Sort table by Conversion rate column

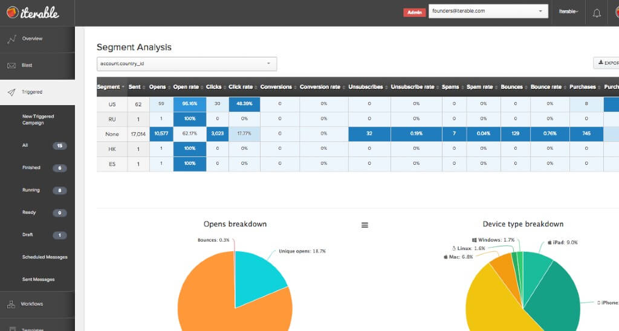324,87
